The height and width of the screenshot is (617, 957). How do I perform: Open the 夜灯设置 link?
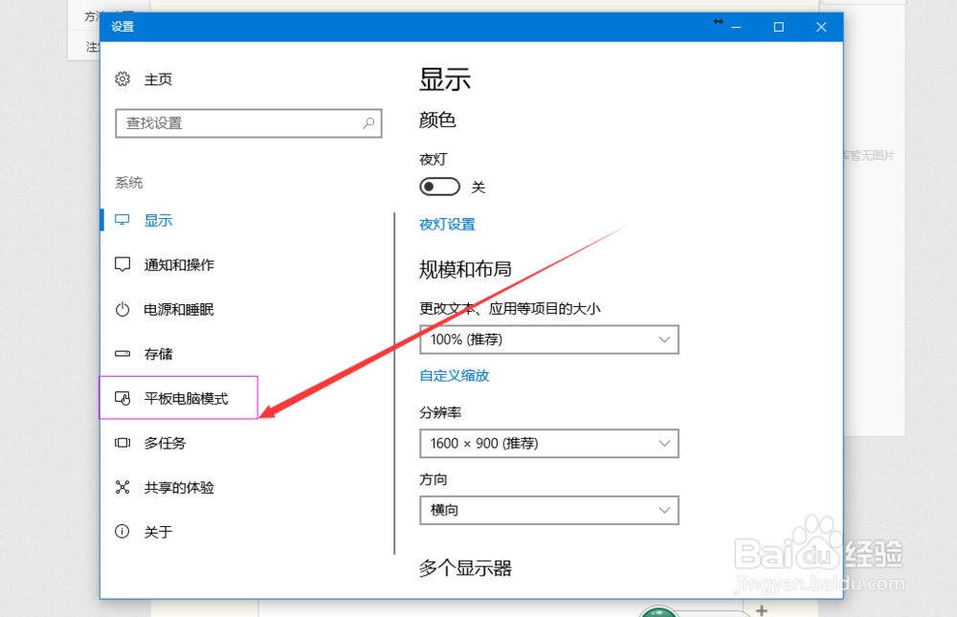pos(446,224)
